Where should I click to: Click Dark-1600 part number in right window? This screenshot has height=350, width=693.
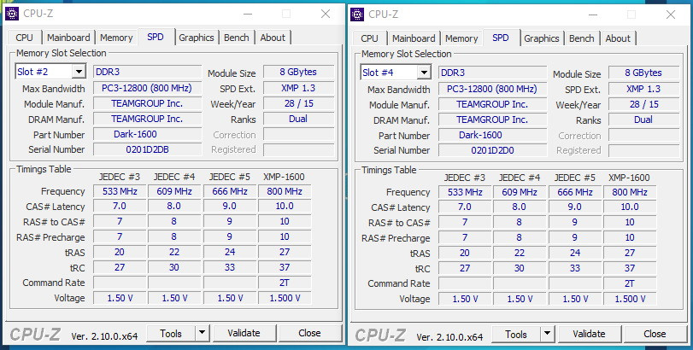click(x=492, y=135)
